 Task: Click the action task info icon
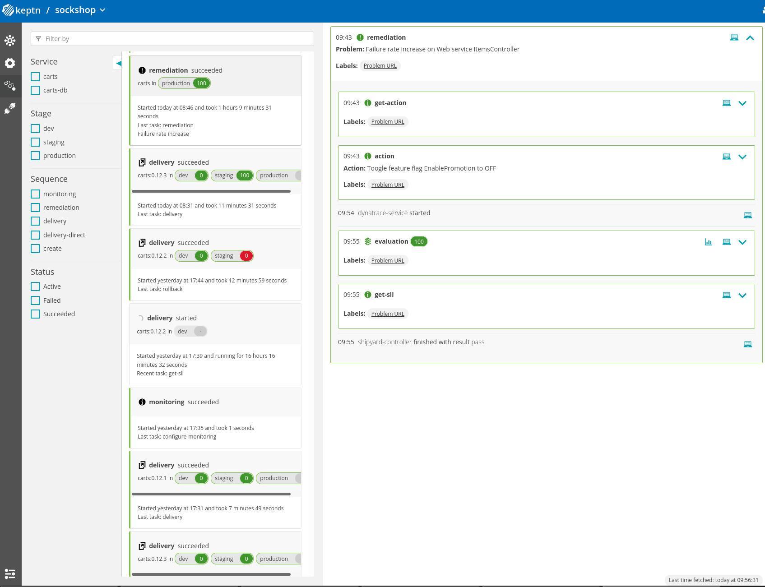click(368, 156)
